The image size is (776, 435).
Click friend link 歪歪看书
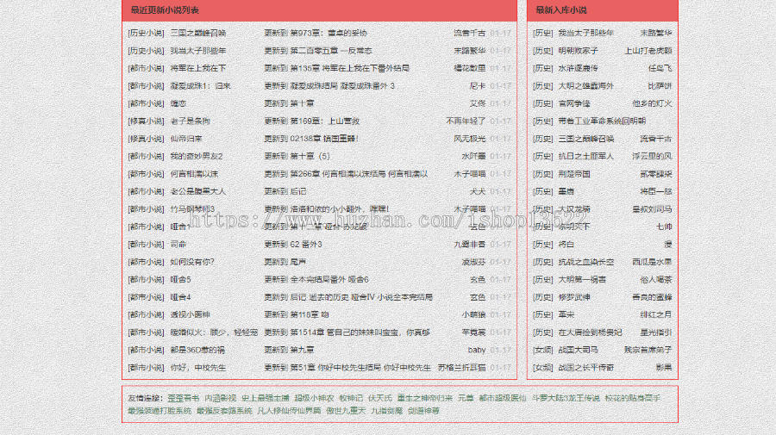(x=183, y=398)
